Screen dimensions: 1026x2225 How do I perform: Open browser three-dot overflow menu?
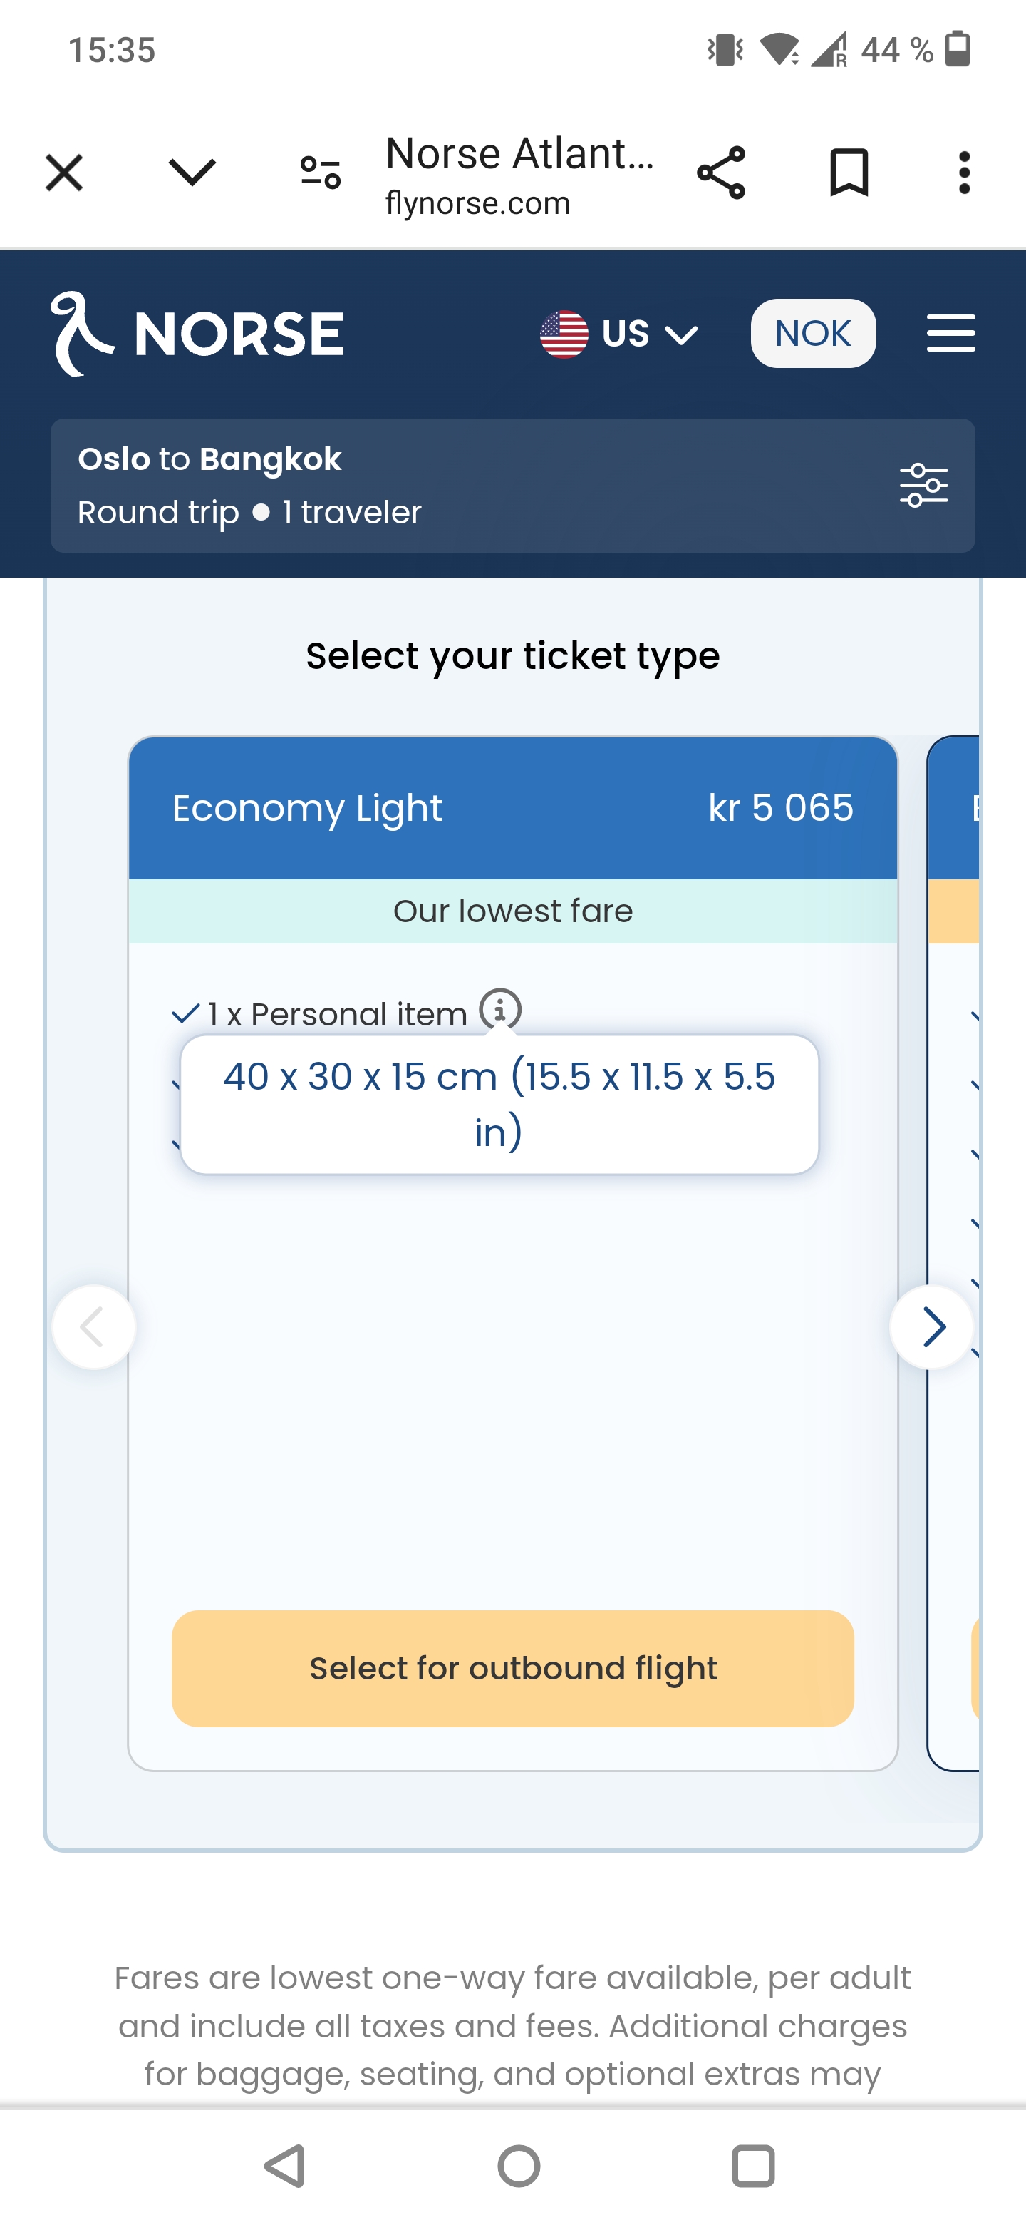pos(964,172)
